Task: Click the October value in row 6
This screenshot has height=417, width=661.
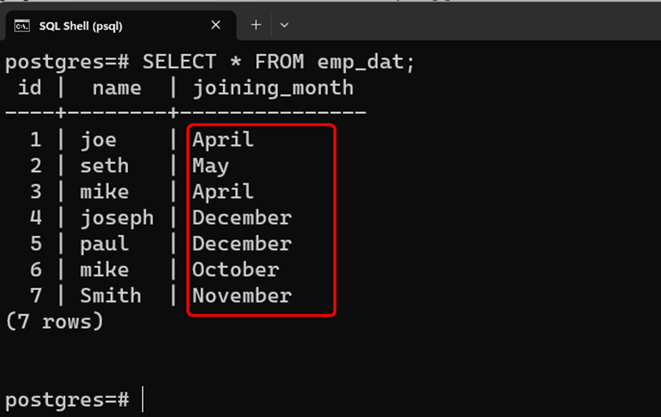Action: pos(236,270)
